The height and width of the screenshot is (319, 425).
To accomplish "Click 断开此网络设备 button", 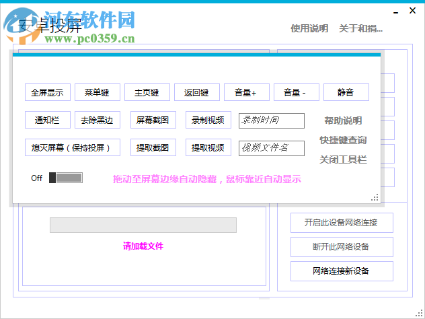I will coord(342,247).
